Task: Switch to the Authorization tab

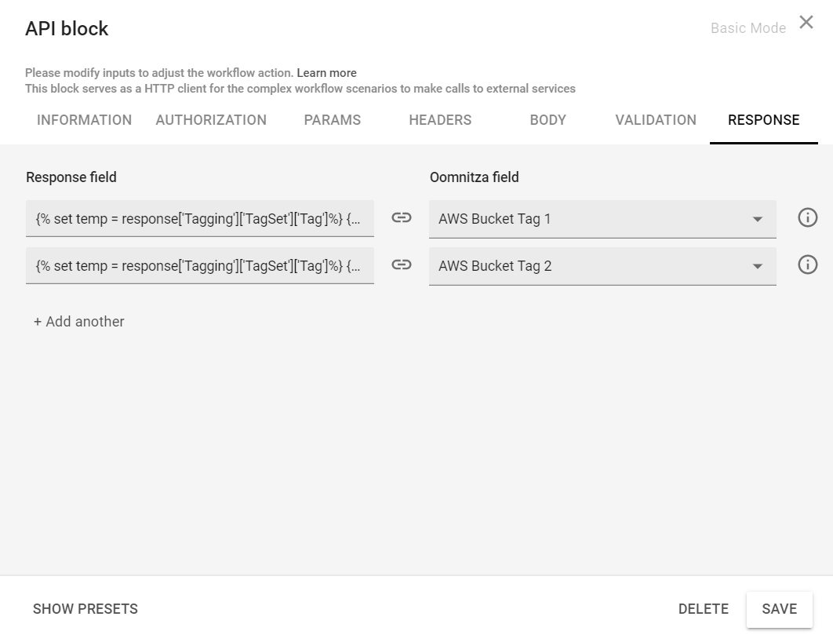Action: [211, 120]
